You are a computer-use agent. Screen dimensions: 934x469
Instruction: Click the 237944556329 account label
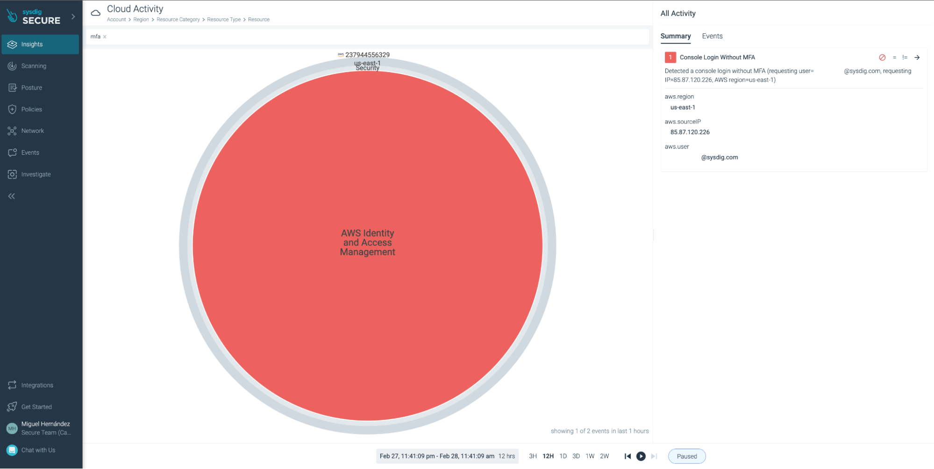click(x=367, y=55)
